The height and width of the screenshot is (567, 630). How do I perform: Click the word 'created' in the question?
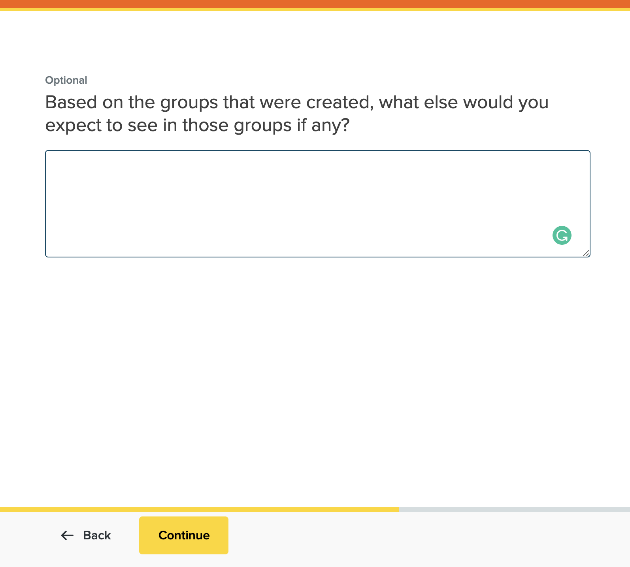pos(340,102)
